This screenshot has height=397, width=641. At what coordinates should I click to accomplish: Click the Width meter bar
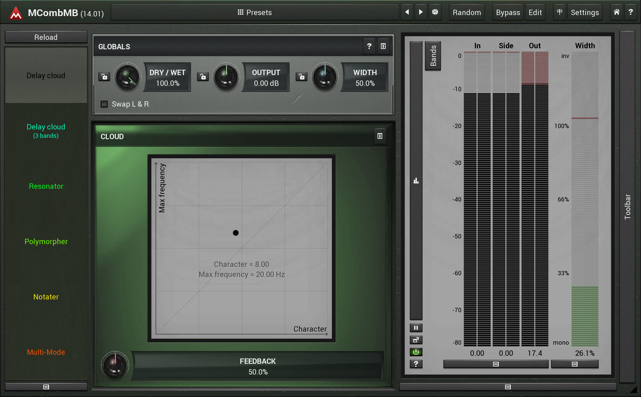[585, 199]
